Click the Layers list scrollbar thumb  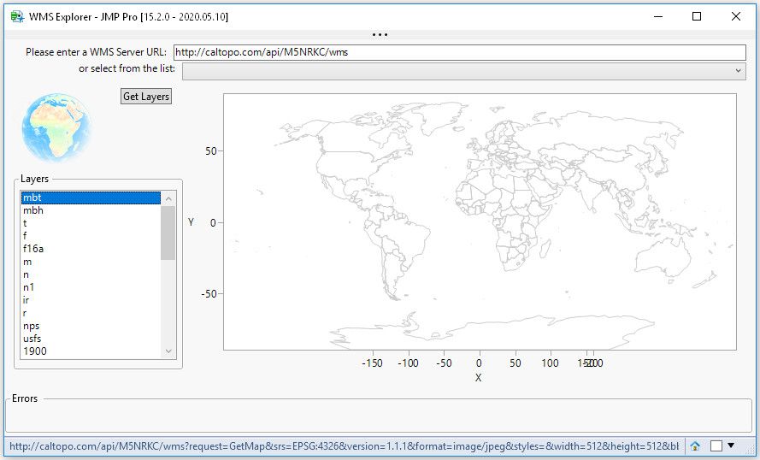click(x=168, y=233)
